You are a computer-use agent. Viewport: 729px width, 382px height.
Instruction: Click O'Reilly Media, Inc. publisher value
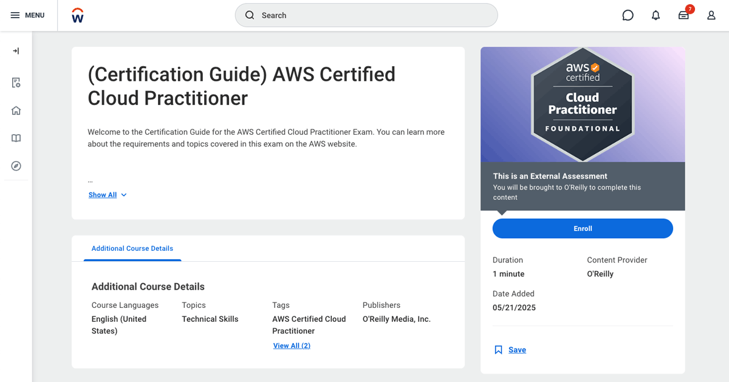coord(397,319)
